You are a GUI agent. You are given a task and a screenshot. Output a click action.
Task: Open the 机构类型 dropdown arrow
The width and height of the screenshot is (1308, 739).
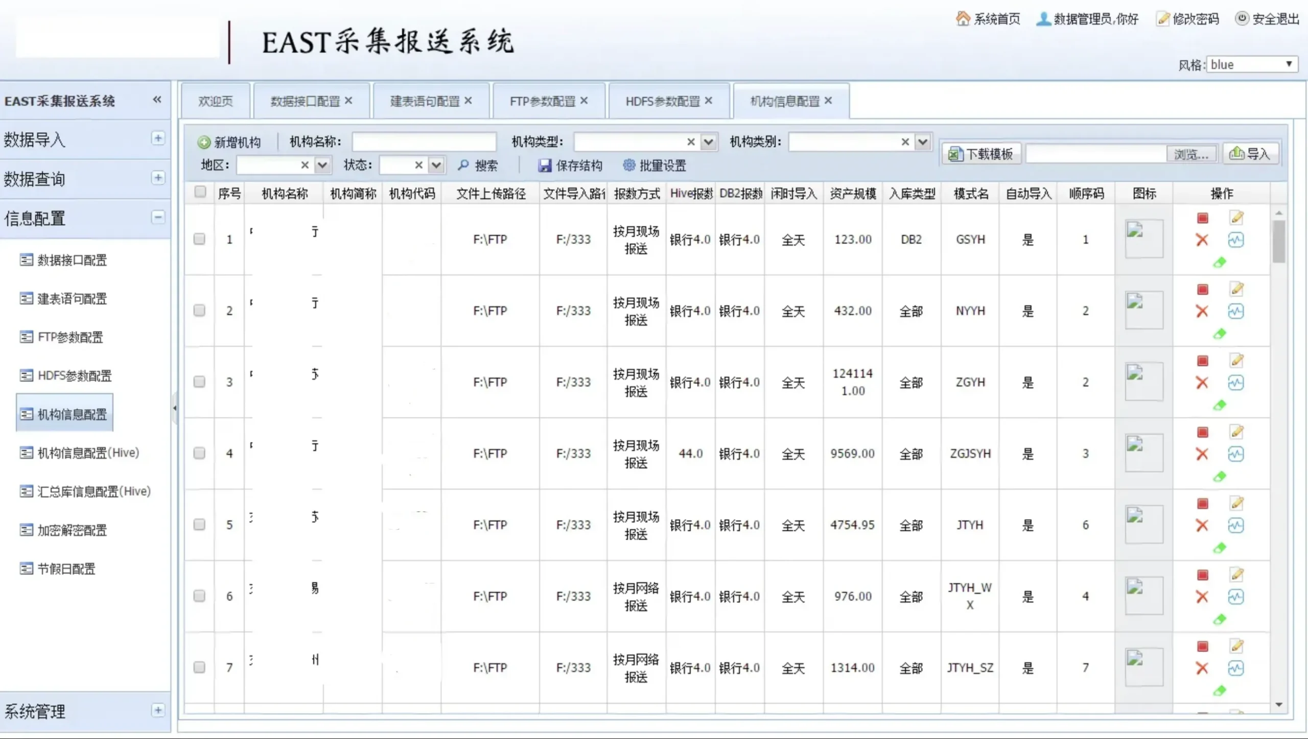point(708,142)
